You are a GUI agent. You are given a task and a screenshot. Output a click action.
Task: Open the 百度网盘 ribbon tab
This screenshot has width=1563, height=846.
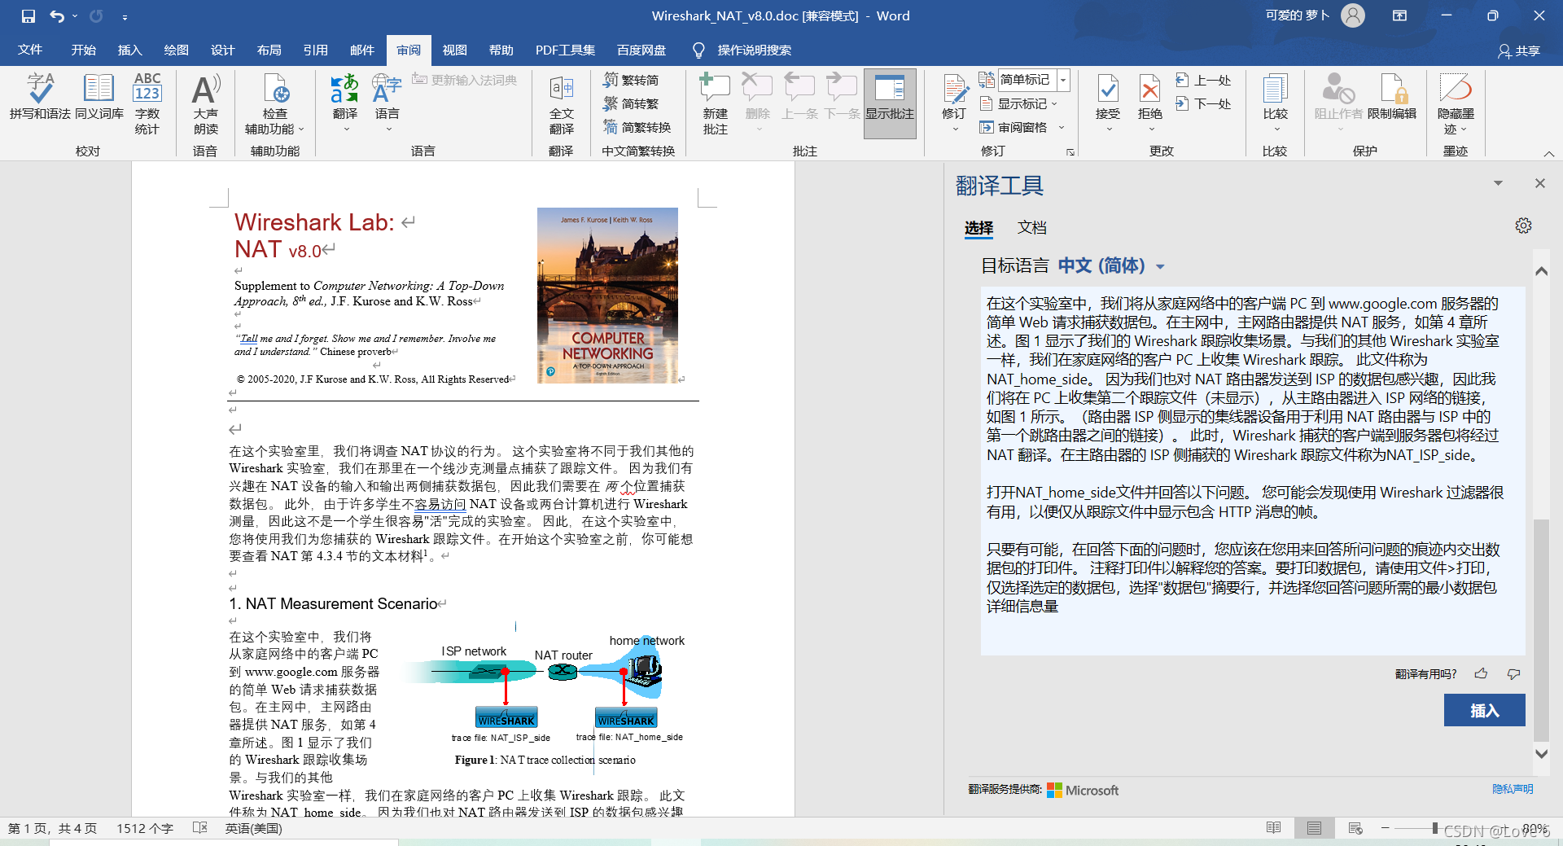(x=641, y=50)
